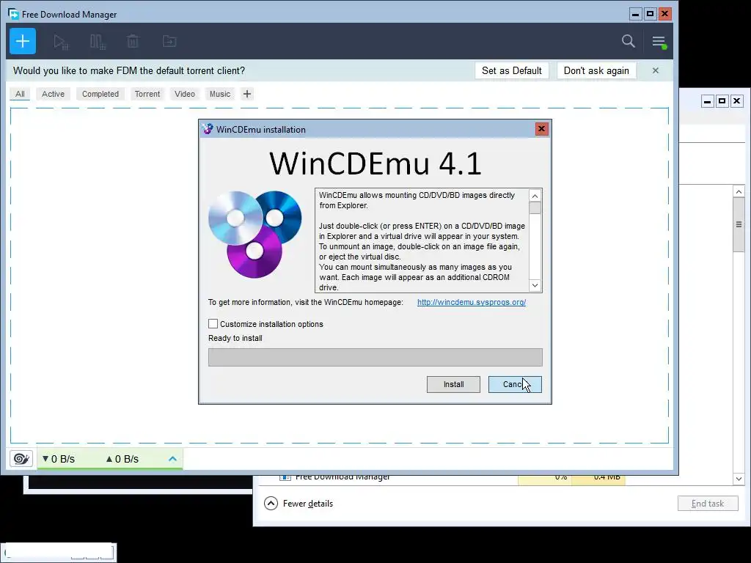Click the Cancel button in WinCDEmu installer

[x=515, y=384]
